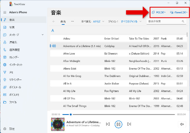Open the 通話履歴 call history section
This screenshot has height=133, width=190.
click(24, 50)
